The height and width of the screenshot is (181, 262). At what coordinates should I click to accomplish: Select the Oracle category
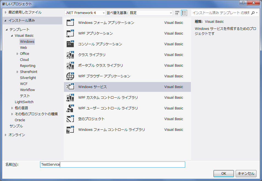click(x=20, y=120)
